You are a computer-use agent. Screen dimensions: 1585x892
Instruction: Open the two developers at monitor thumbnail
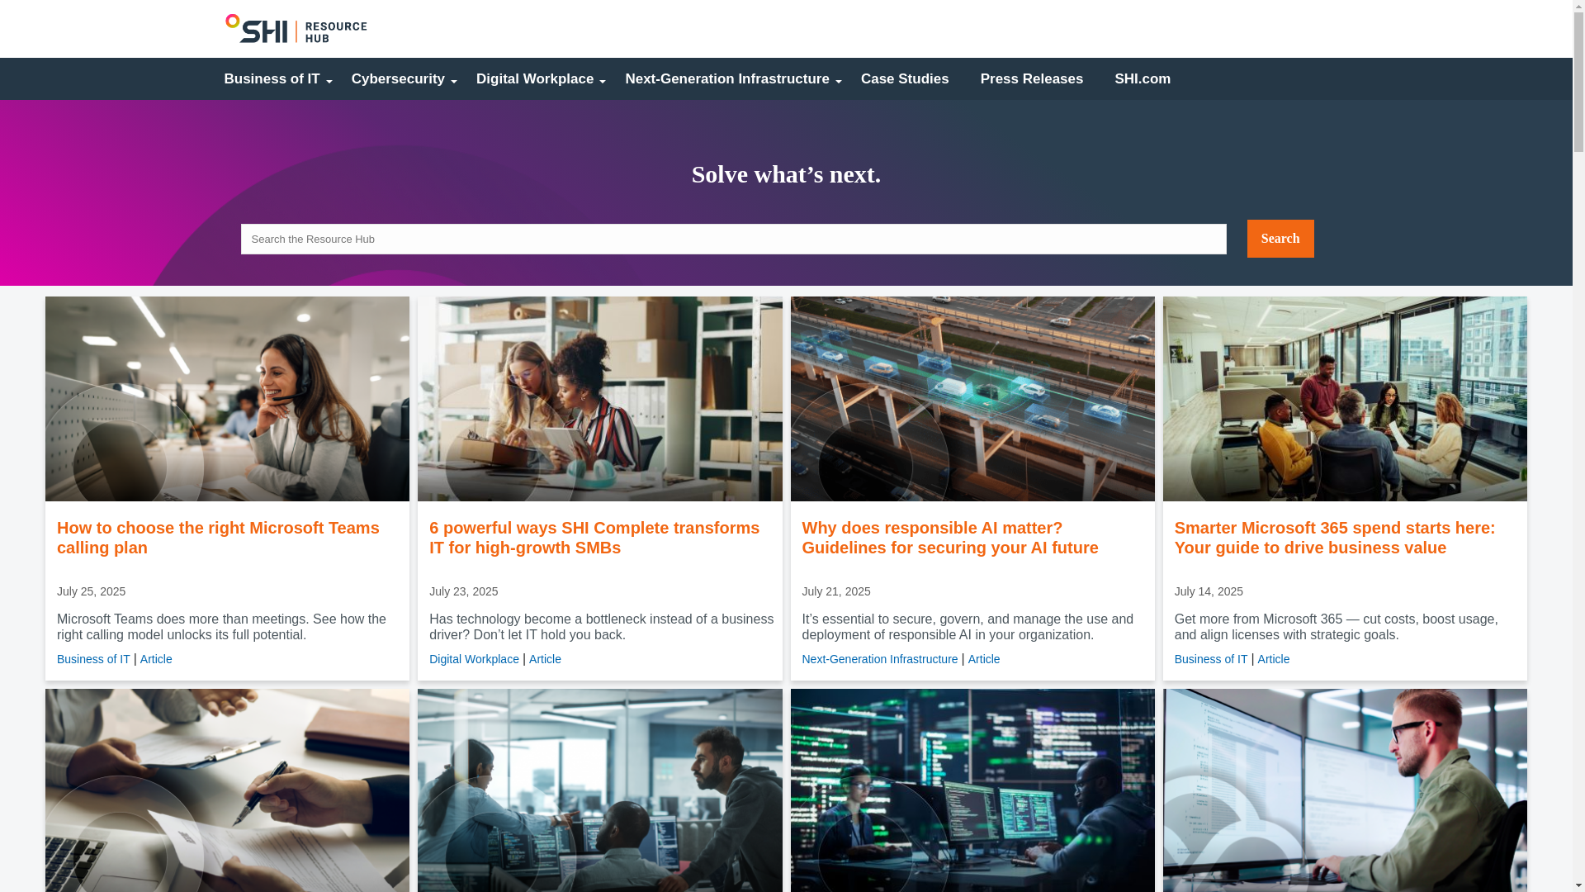click(599, 790)
